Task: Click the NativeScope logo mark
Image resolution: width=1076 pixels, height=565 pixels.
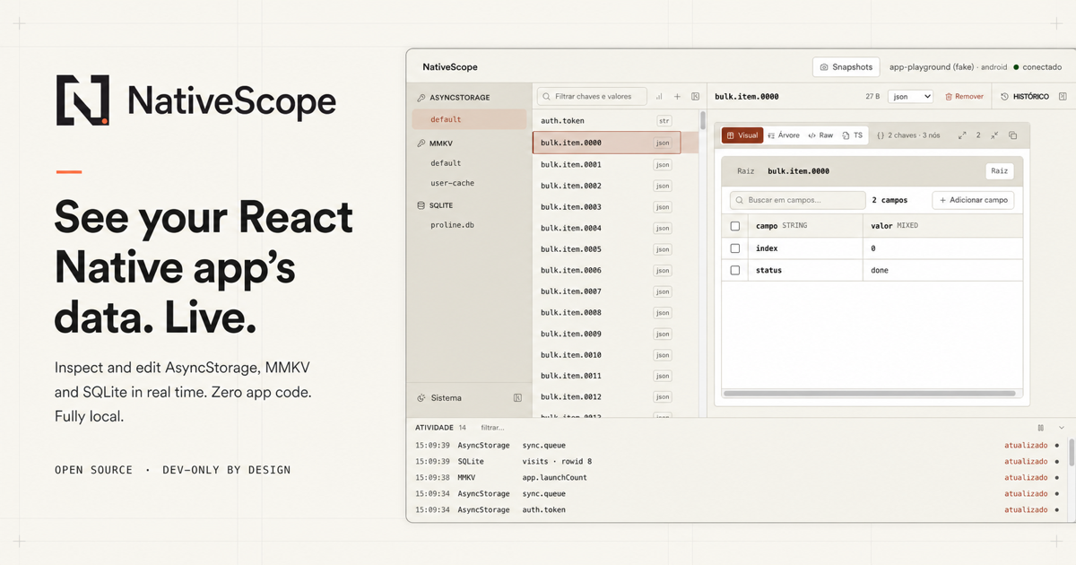Action: click(x=82, y=100)
